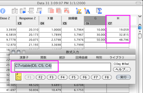Sort descending with Z-A icon

[x=87, y=11]
